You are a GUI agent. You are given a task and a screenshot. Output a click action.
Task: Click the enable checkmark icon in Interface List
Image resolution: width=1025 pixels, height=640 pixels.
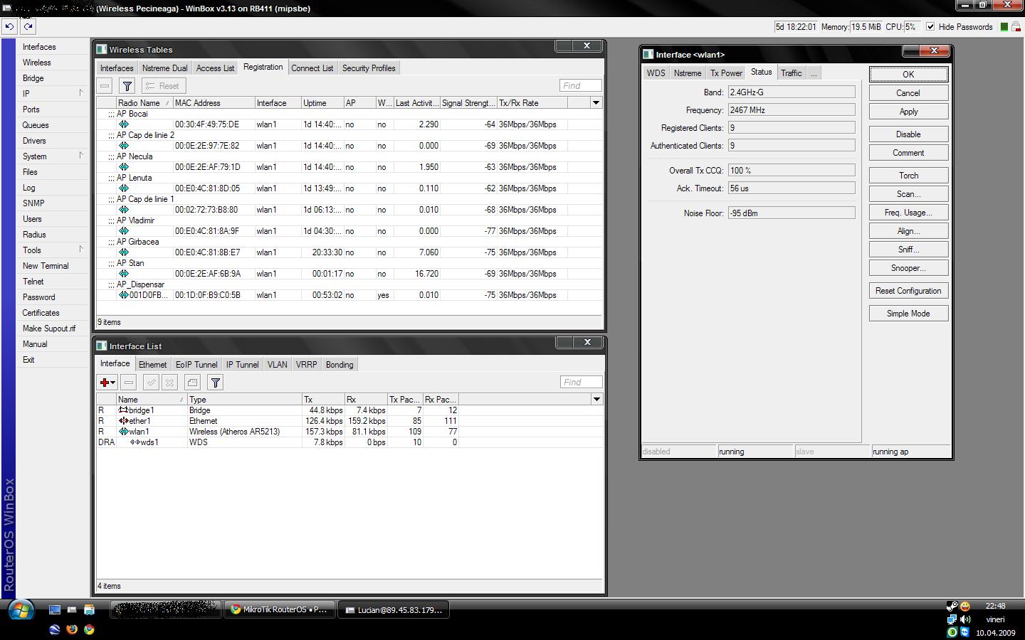point(151,383)
